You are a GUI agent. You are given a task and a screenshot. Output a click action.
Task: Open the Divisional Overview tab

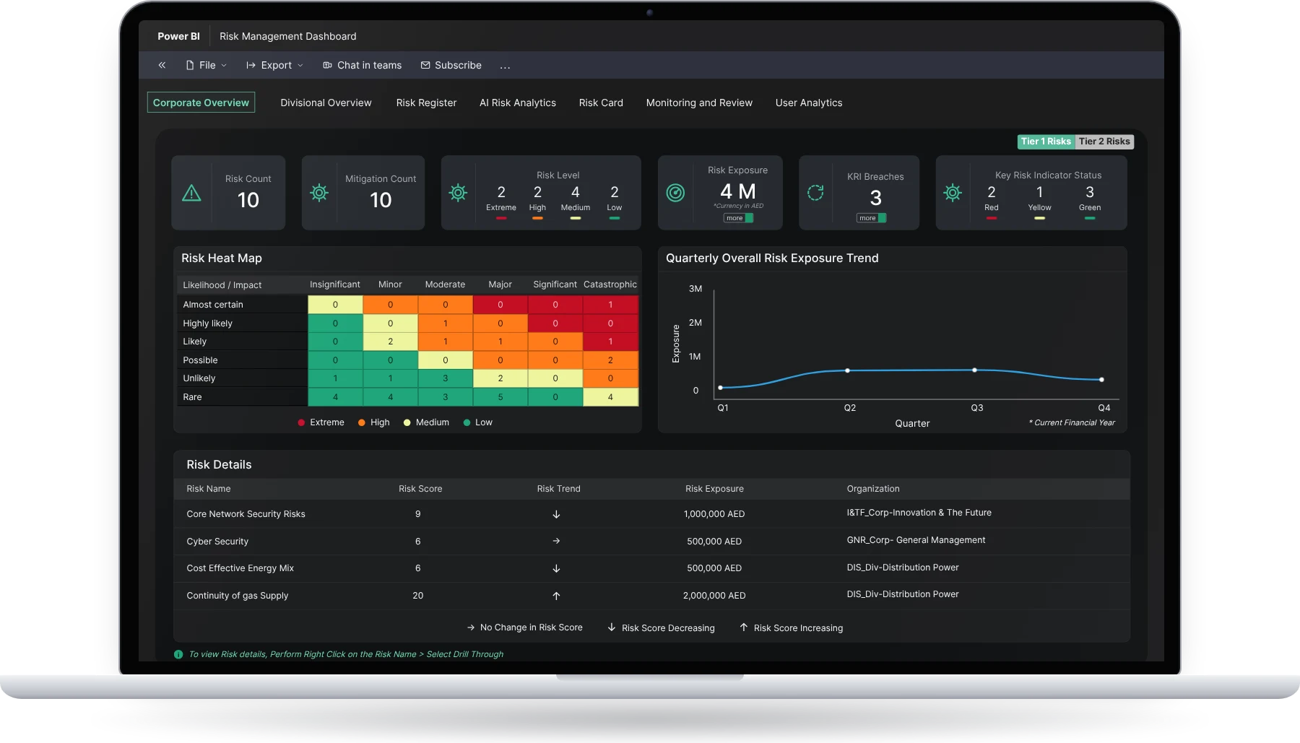point(326,103)
